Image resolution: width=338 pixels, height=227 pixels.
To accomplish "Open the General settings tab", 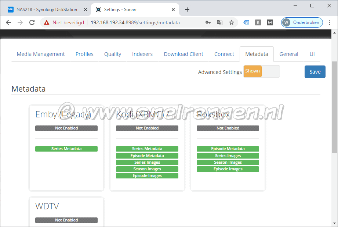I will [289, 54].
